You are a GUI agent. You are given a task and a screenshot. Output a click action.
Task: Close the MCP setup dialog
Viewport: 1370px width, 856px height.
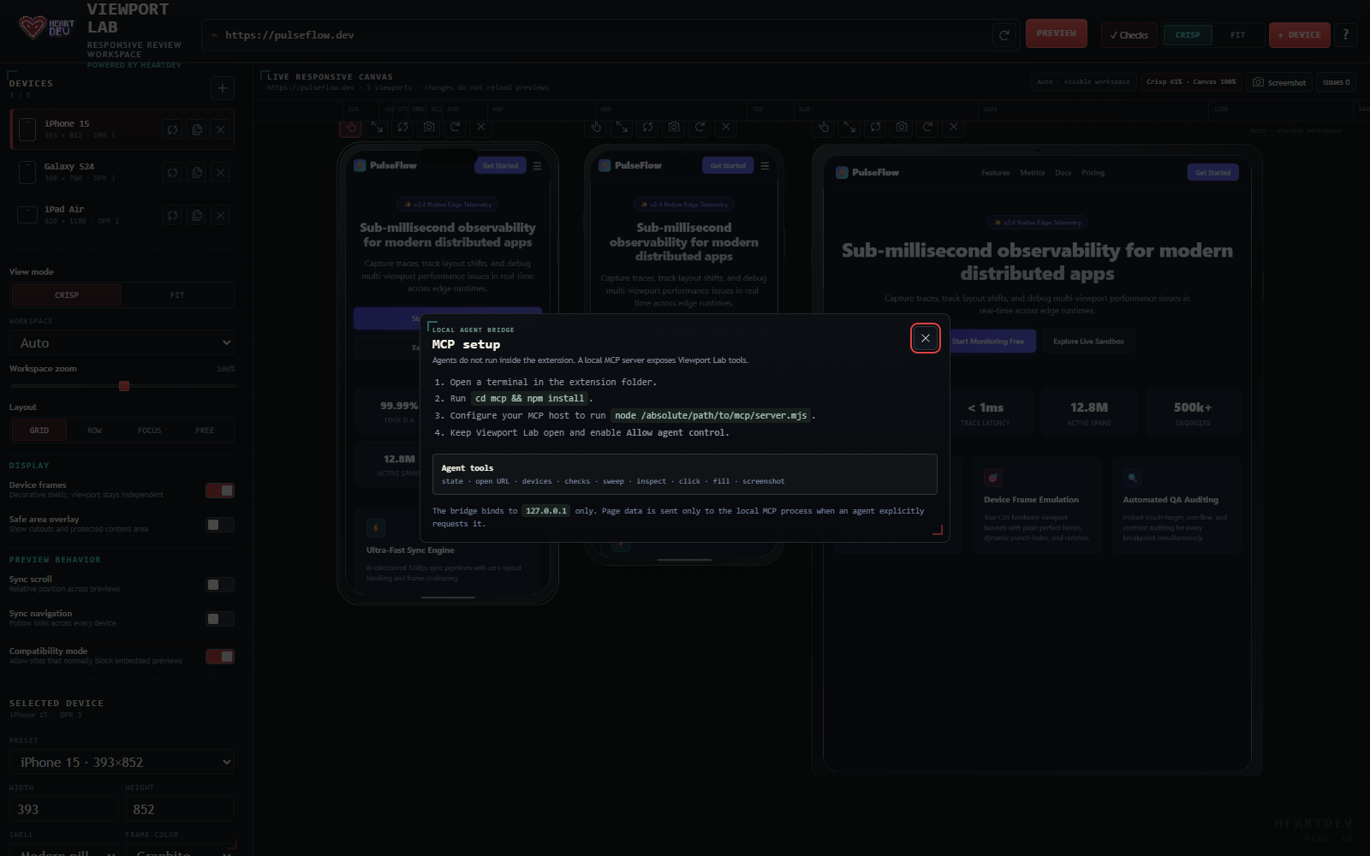[x=925, y=338]
